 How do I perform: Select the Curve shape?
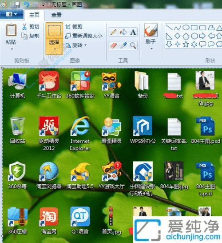point(178,28)
